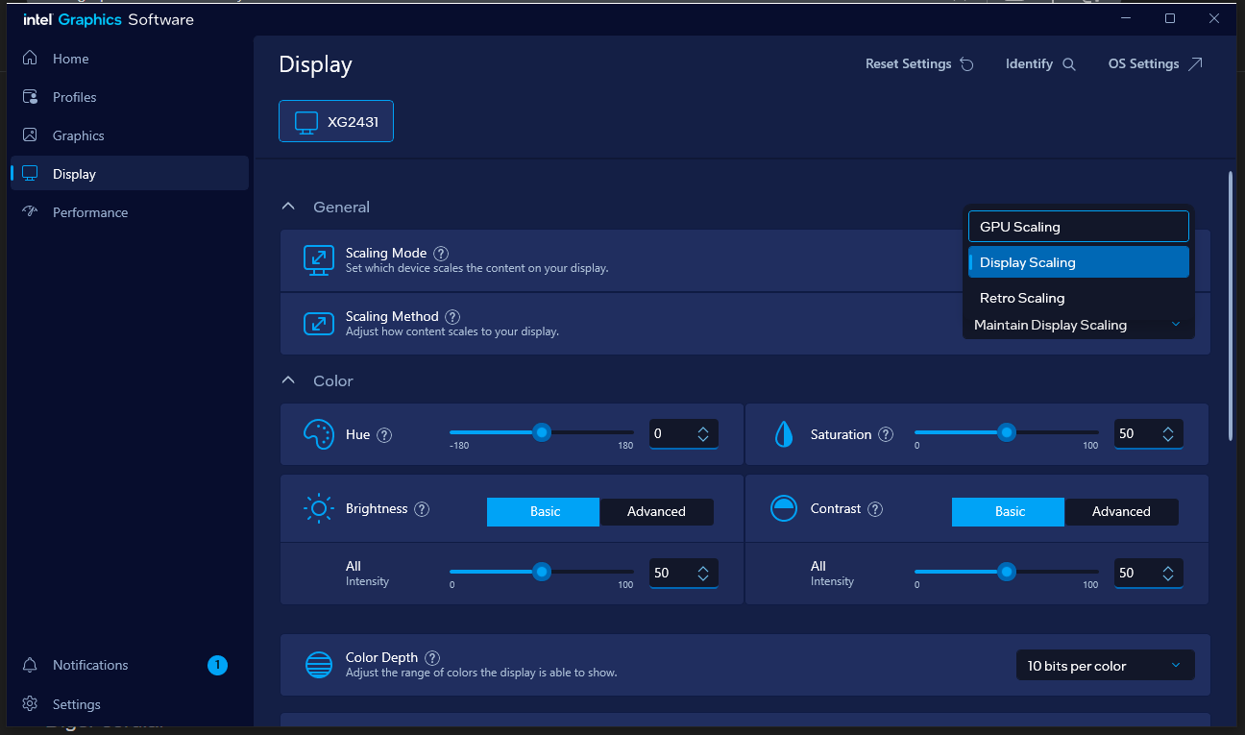Image resolution: width=1245 pixels, height=735 pixels.
Task: Open the Performance section
Action: (130, 212)
